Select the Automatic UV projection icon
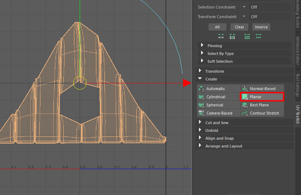301x195 pixels. 201,89
